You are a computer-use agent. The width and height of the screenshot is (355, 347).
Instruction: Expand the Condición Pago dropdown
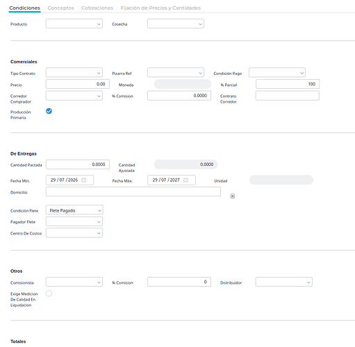coord(277,73)
